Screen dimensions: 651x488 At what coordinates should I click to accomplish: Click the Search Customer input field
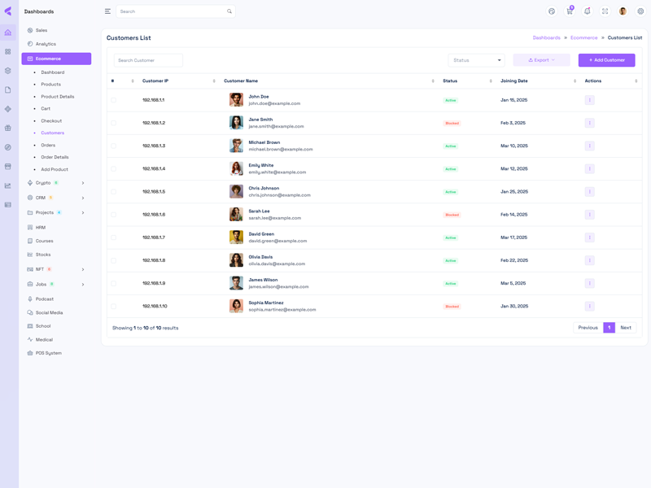[148, 60]
